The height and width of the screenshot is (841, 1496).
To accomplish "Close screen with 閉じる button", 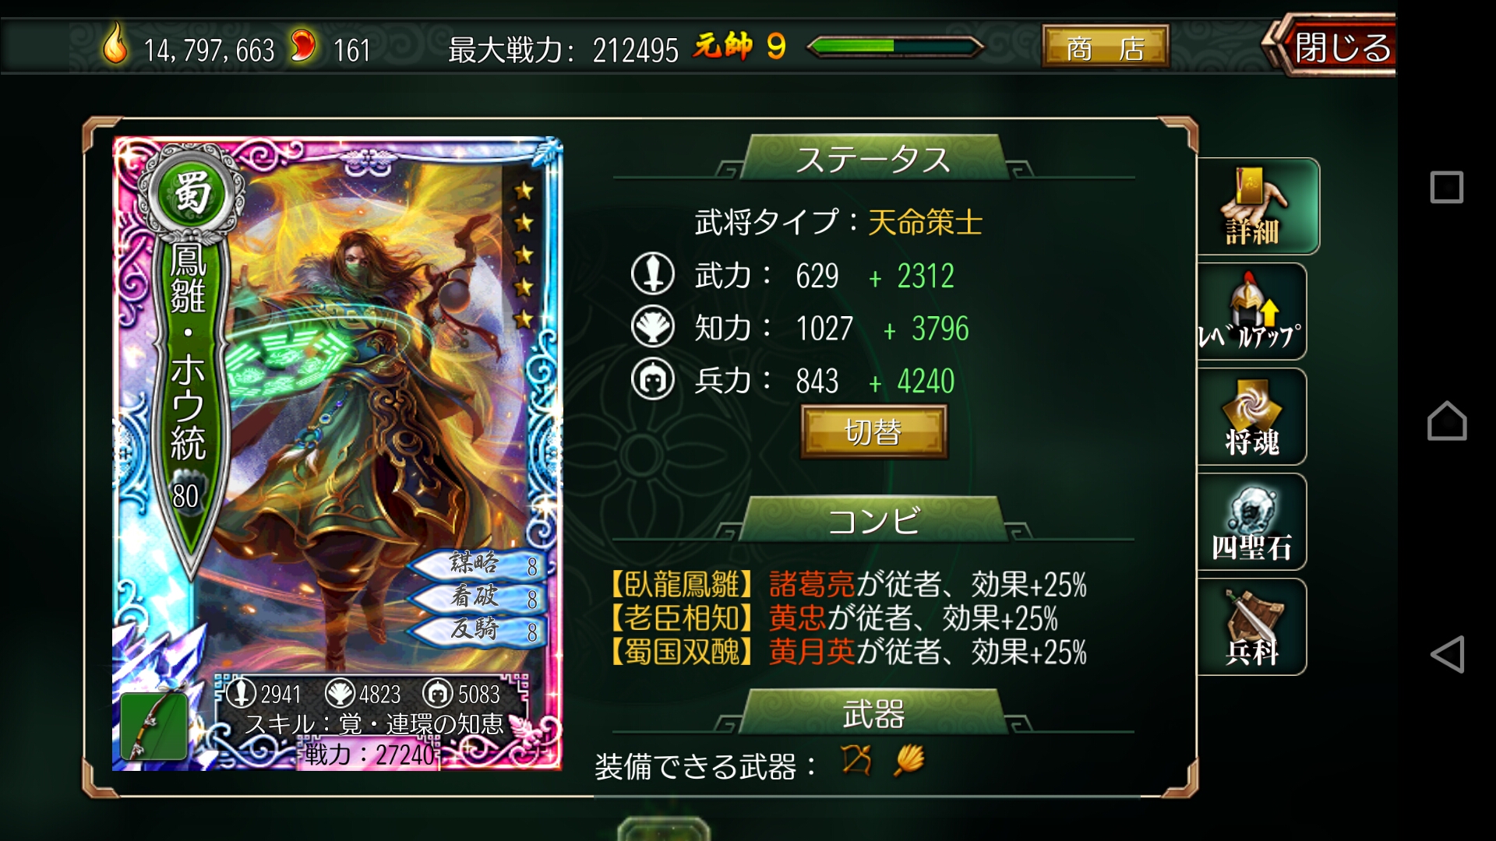I will (1332, 46).
